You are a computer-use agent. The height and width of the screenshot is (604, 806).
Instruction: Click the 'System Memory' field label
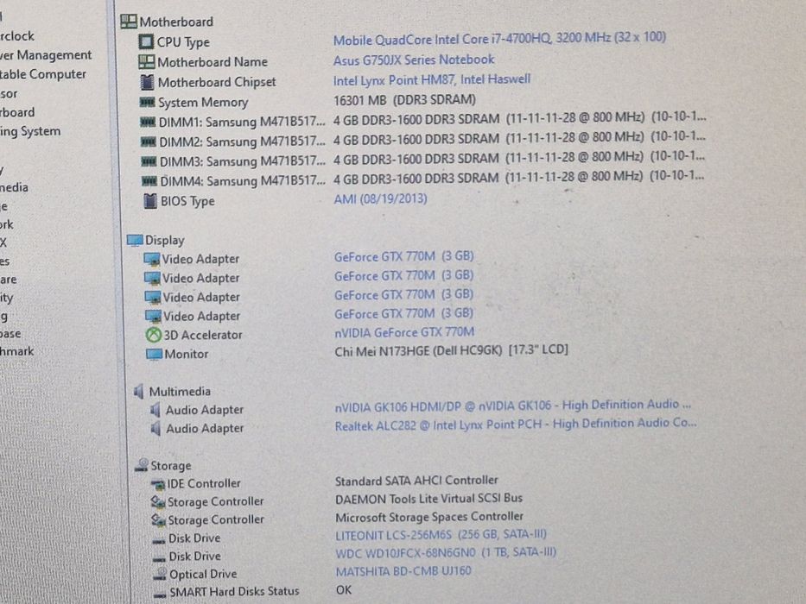[x=202, y=103]
